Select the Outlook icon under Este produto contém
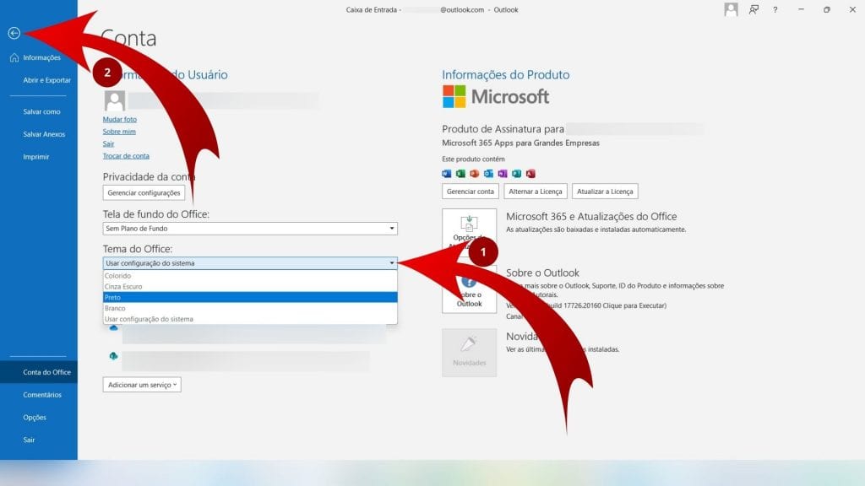The height and width of the screenshot is (486, 865). 489,173
